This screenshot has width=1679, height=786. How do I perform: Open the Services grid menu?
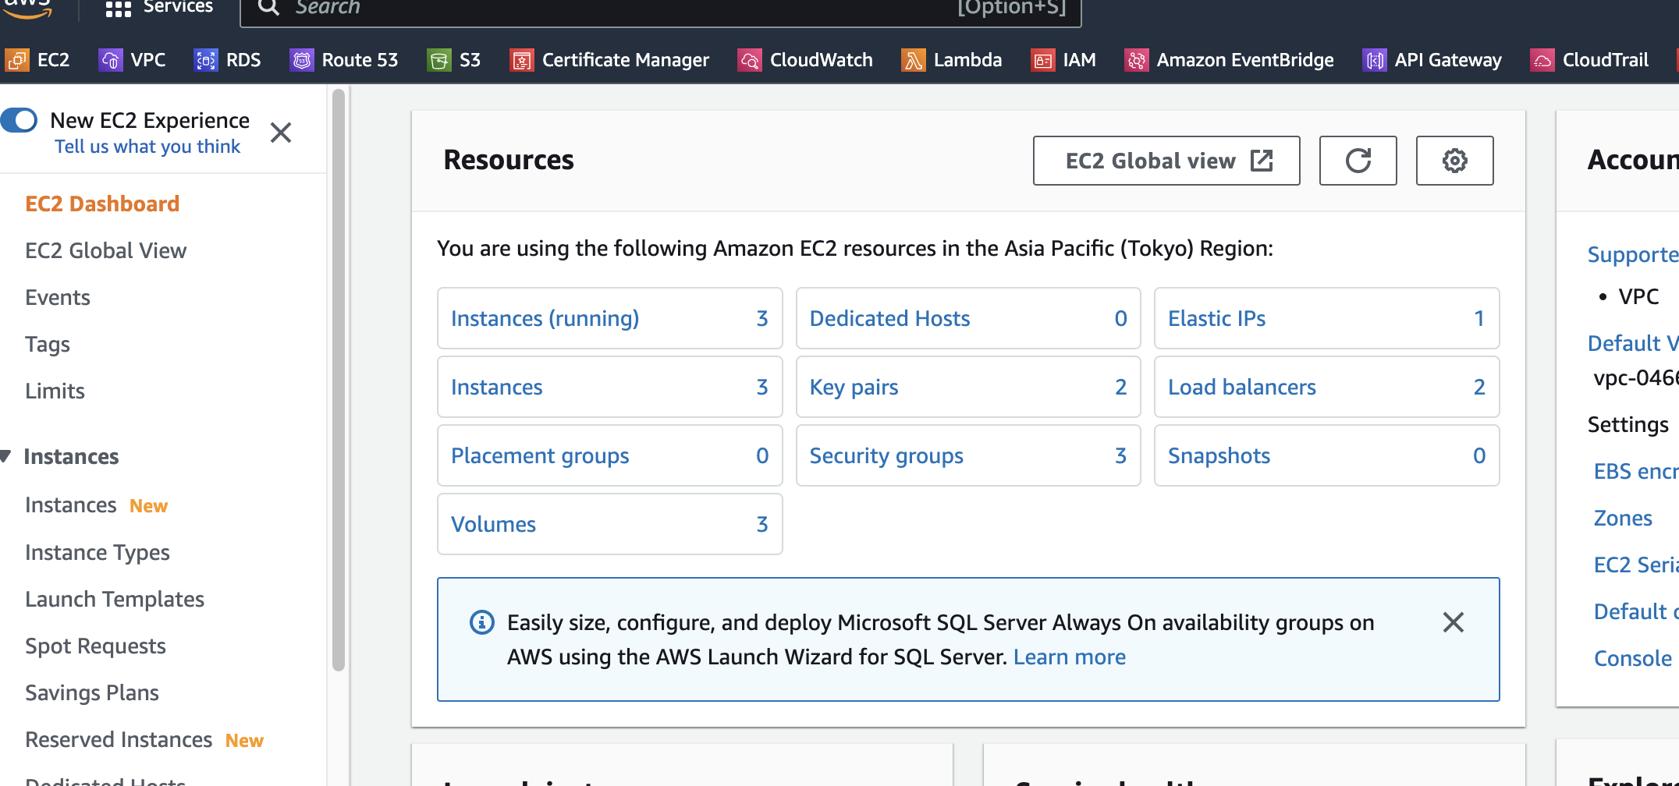(x=119, y=9)
